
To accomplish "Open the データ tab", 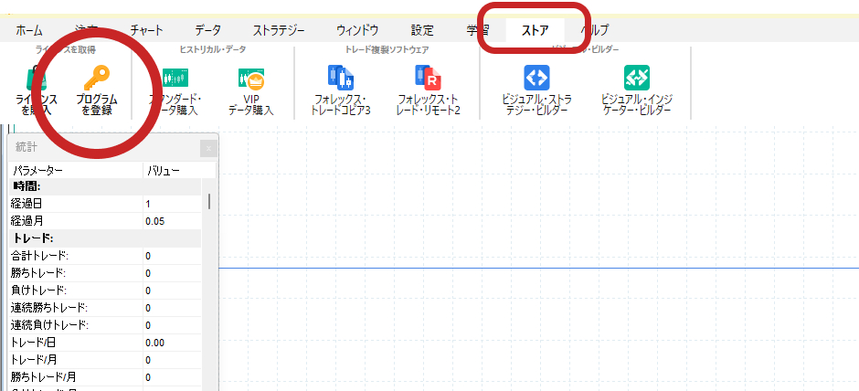I will (208, 30).
